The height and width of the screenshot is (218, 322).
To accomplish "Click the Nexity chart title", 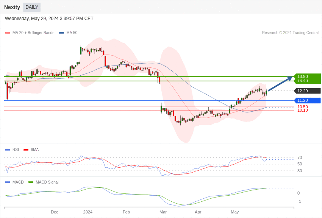I will click(x=12, y=7).
